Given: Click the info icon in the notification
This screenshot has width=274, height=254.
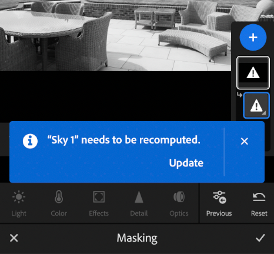Looking at the screenshot, I should 30,141.
